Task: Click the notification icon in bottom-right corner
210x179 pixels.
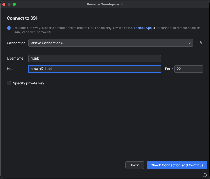Action: point(205,175)
